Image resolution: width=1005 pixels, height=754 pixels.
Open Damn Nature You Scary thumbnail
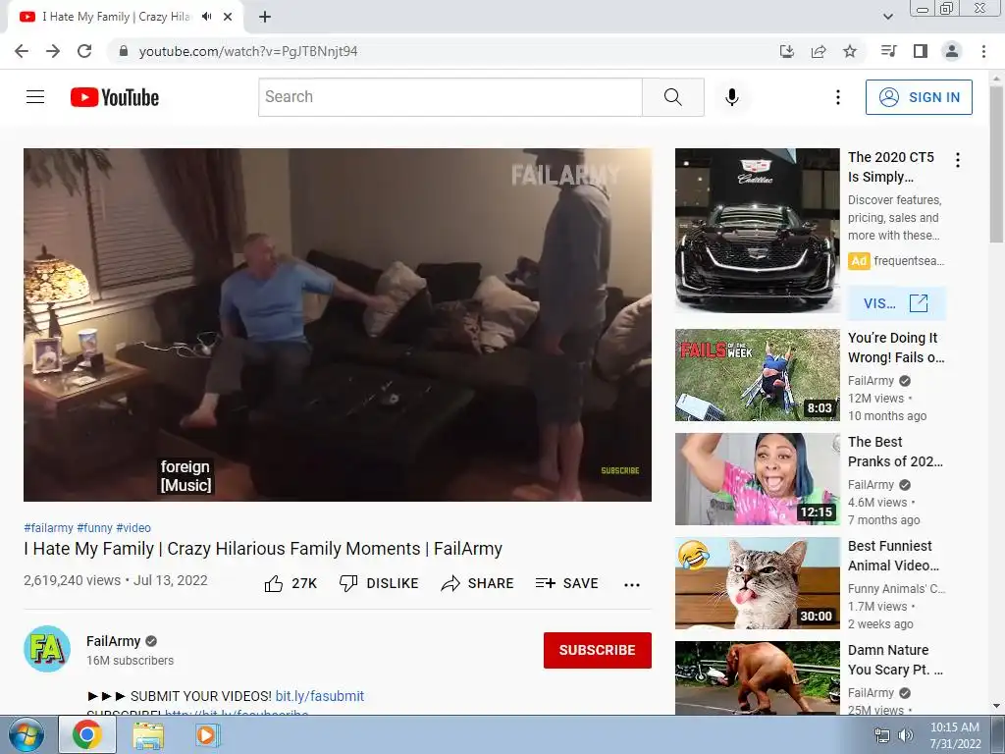click(757, 677)
